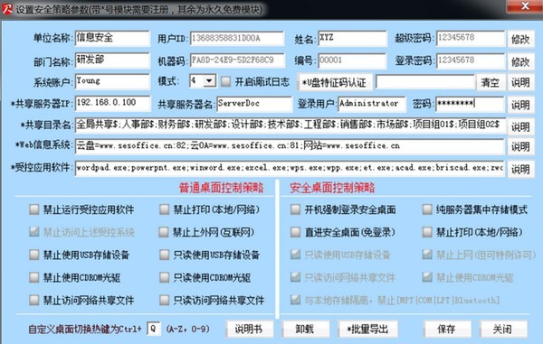The height and width of the screenshot is (344, 543).
Task: Click the 关闭 button
Action: coord(502,330)
